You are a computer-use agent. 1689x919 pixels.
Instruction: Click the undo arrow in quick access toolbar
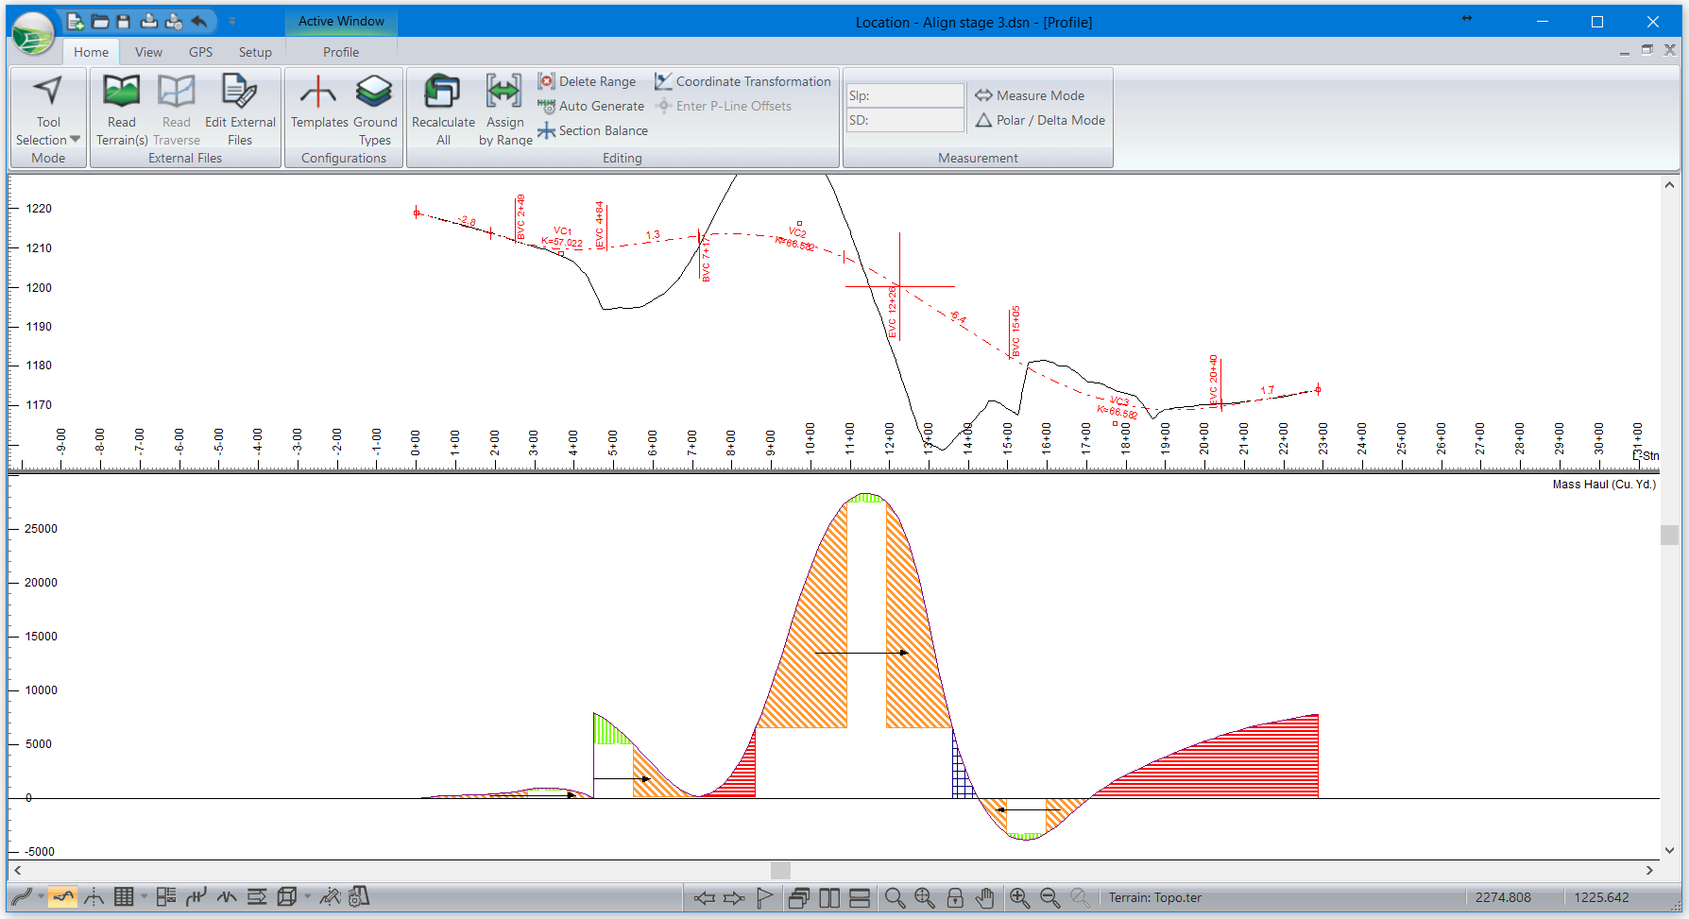(199, 22)
